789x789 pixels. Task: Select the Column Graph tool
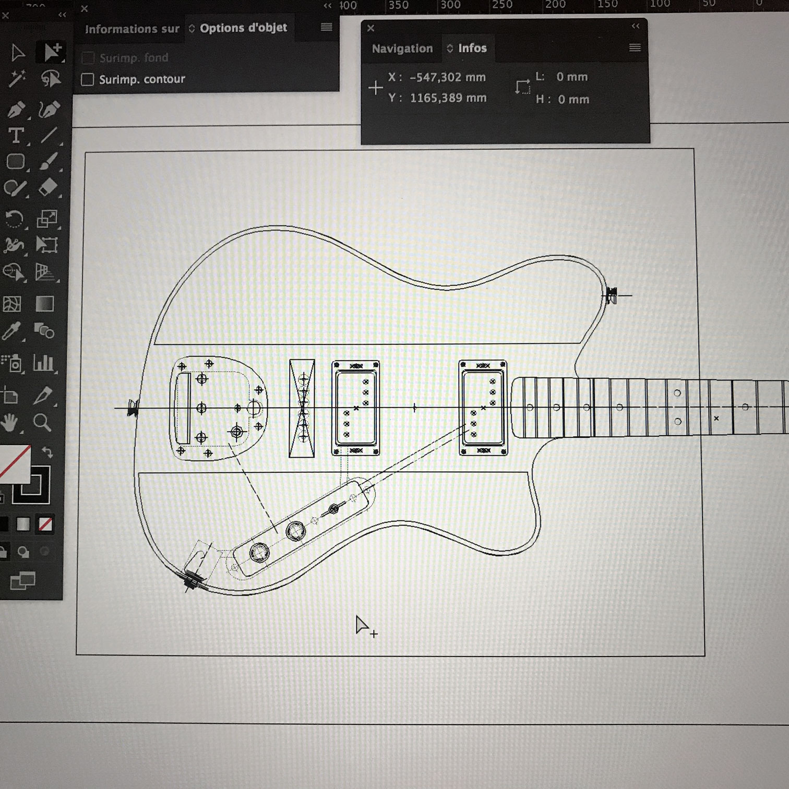coord(44,363)
